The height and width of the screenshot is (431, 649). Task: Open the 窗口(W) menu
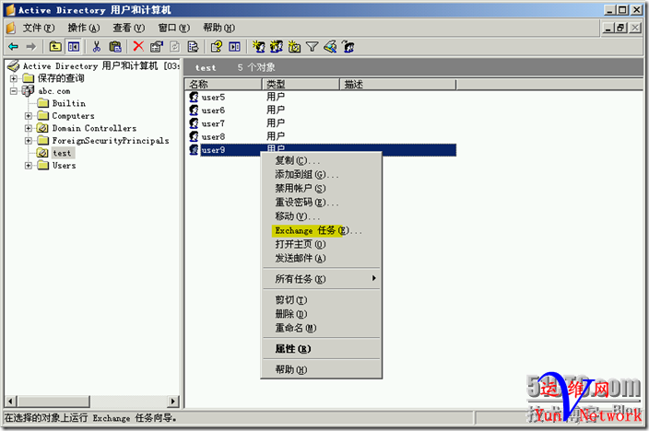tap(174, 28)
